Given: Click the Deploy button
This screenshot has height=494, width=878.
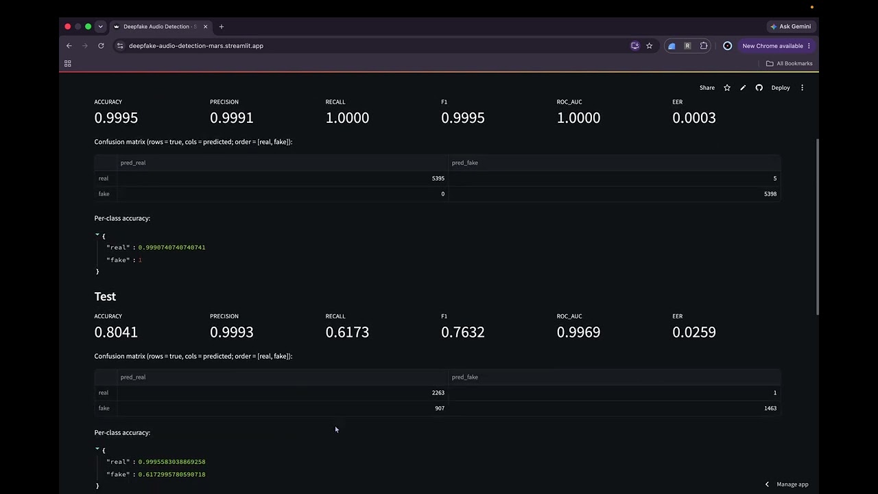Looking at the screenshot, I should click(781, 88).
